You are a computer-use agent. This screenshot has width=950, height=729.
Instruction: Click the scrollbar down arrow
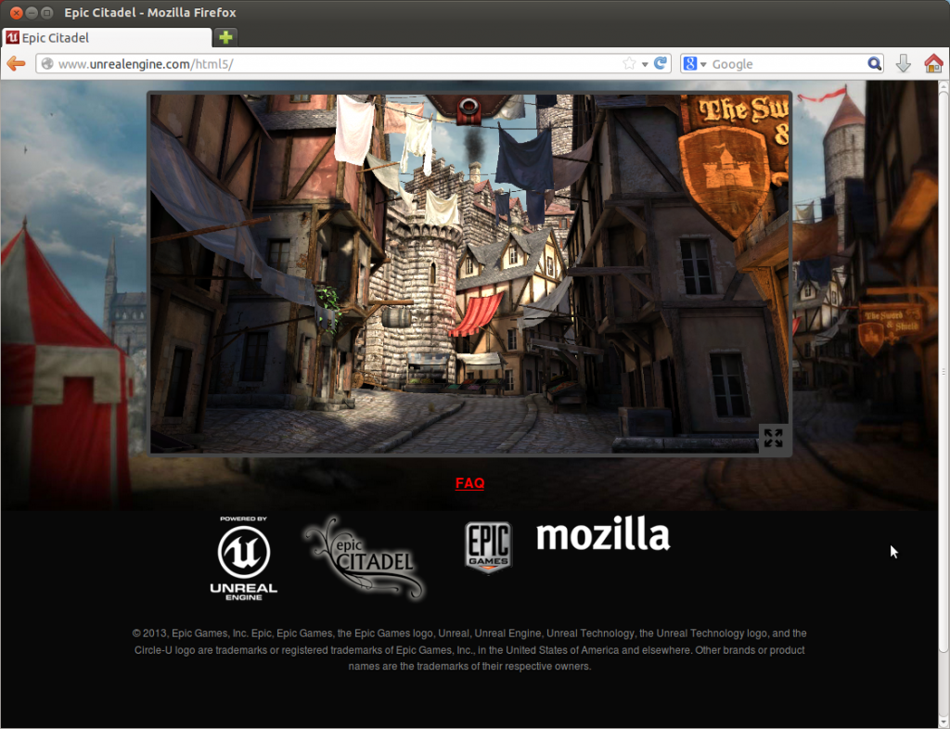click(x=944, y=722)
